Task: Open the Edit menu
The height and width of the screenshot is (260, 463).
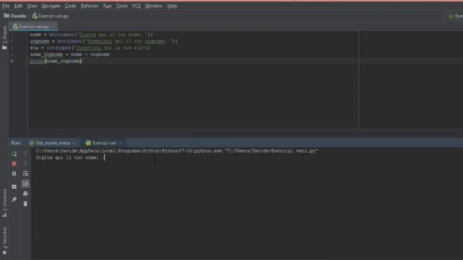Action: (x=18, y=6)
